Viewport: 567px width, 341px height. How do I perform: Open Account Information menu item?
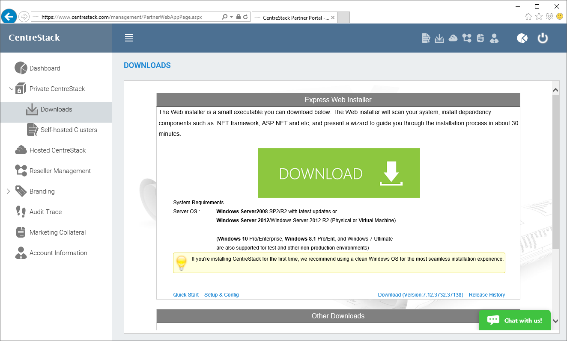[59, 253]
